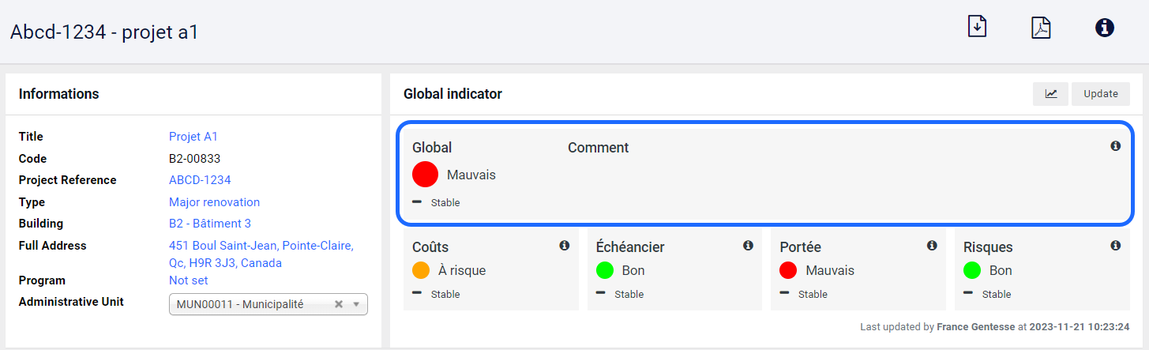Click the red Global Mauvais status circle

click(425, 175)
